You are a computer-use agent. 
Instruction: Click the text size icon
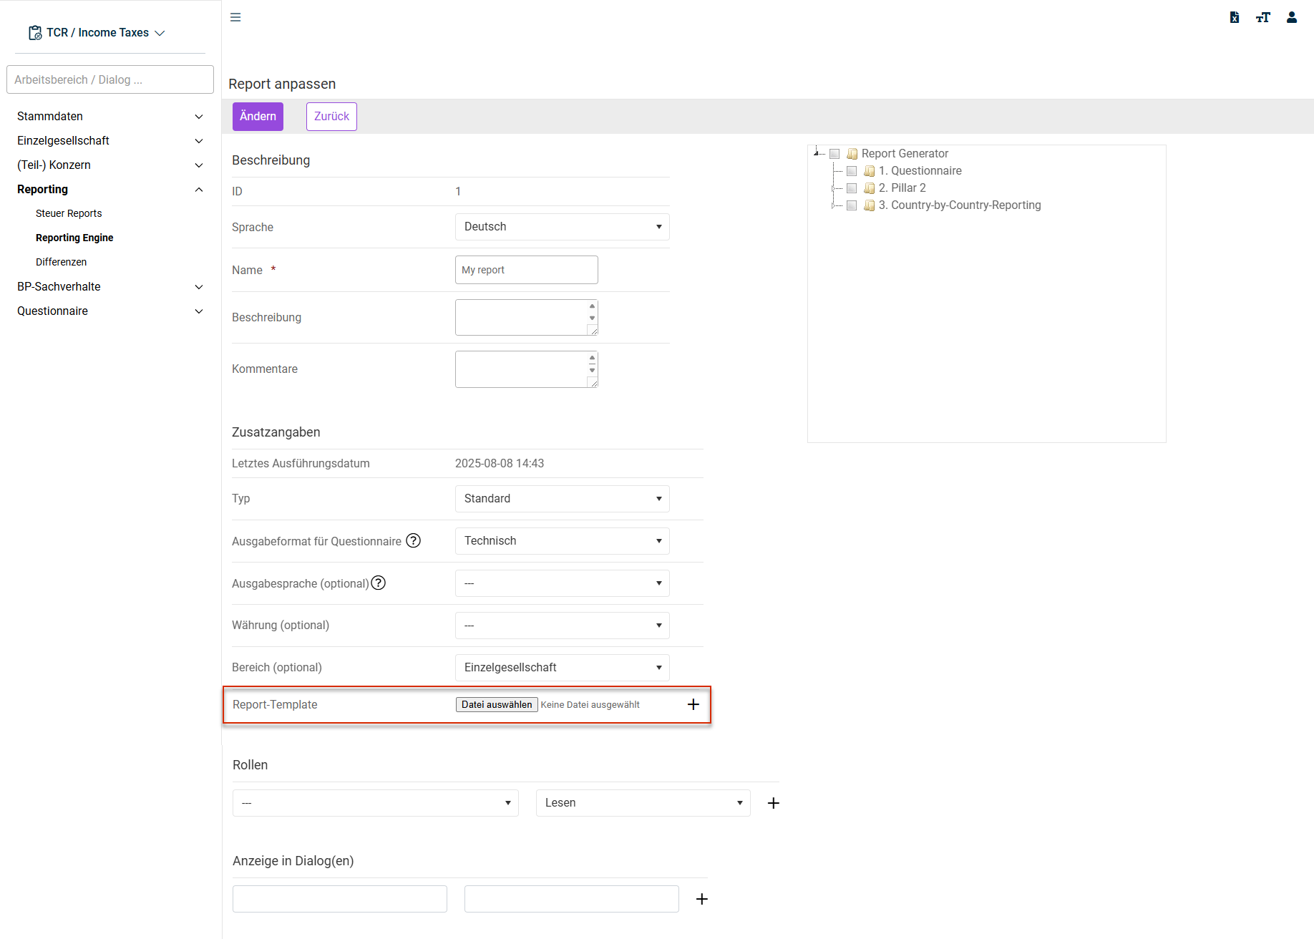(x=1263, y=17)
